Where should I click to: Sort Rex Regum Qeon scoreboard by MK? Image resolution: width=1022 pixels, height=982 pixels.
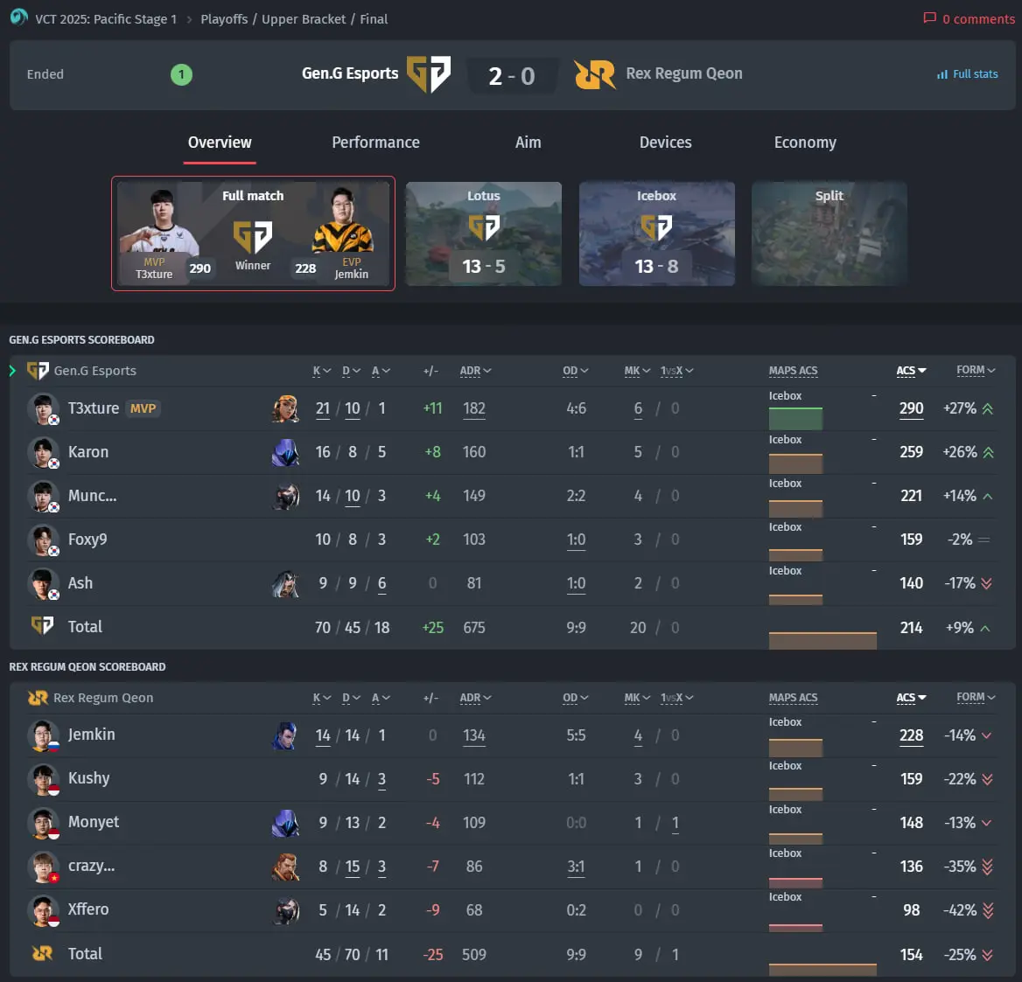pos(638,698)
